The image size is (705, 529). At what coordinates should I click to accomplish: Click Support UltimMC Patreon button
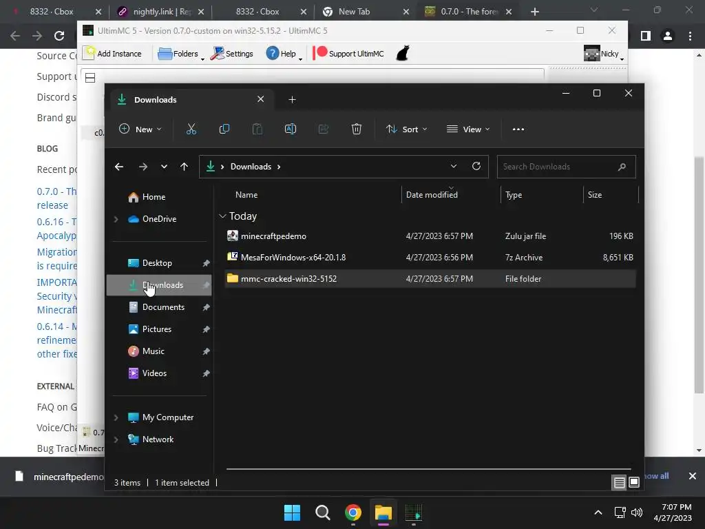[x=348, y=54]
